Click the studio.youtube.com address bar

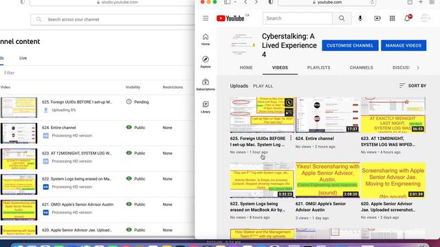click(x=112, y=2)
